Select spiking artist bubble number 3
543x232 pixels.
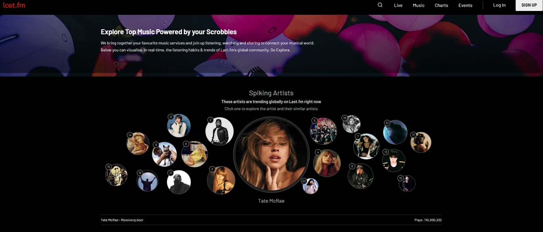(221, 180)
